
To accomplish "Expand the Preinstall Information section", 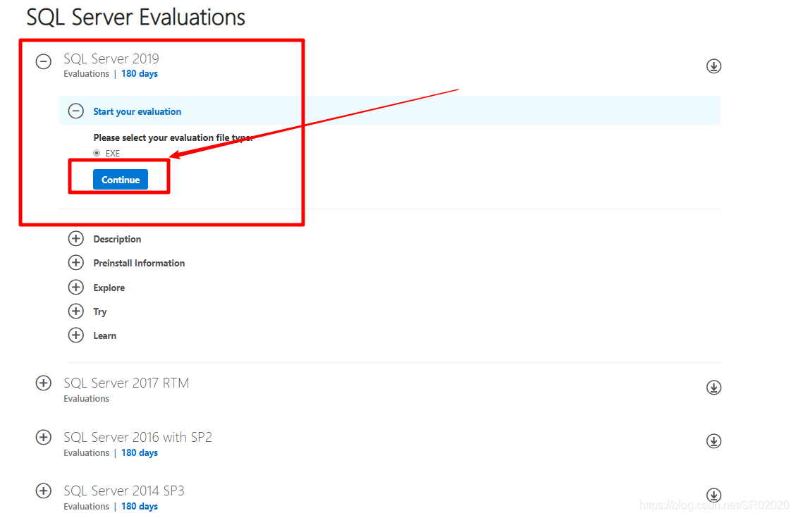I will (x=76, y=262).
